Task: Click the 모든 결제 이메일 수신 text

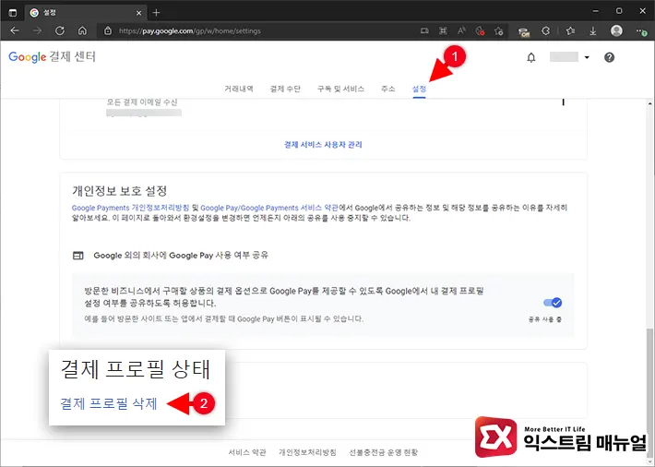Action: [142, 102]
